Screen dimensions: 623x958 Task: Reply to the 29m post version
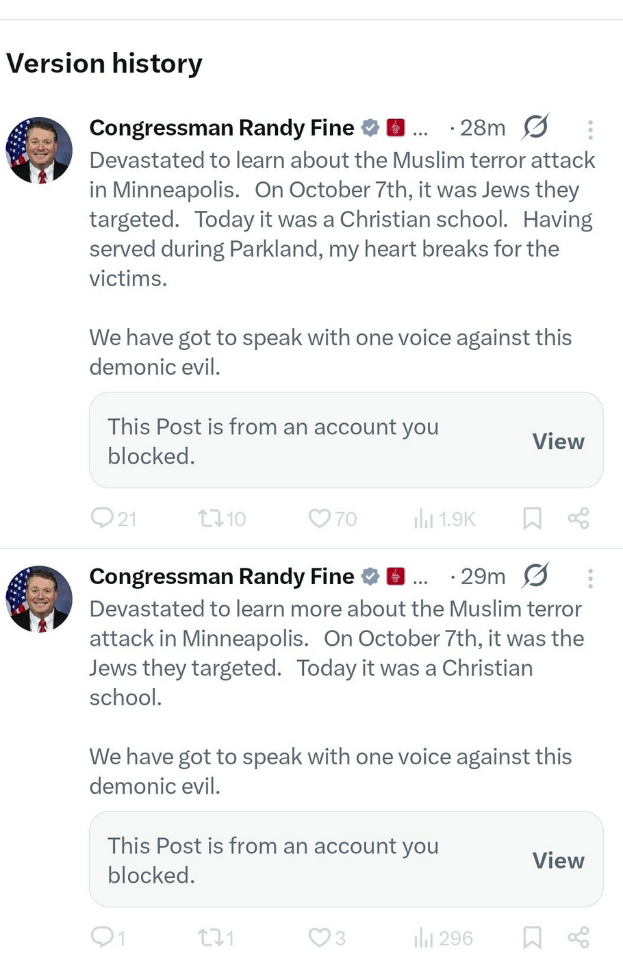(x=102, y=936)
